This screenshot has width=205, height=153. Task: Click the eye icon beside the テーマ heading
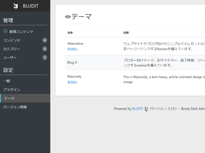point(68,17)
